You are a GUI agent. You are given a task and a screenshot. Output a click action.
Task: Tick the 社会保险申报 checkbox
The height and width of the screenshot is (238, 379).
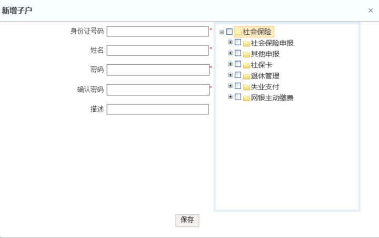238,43
